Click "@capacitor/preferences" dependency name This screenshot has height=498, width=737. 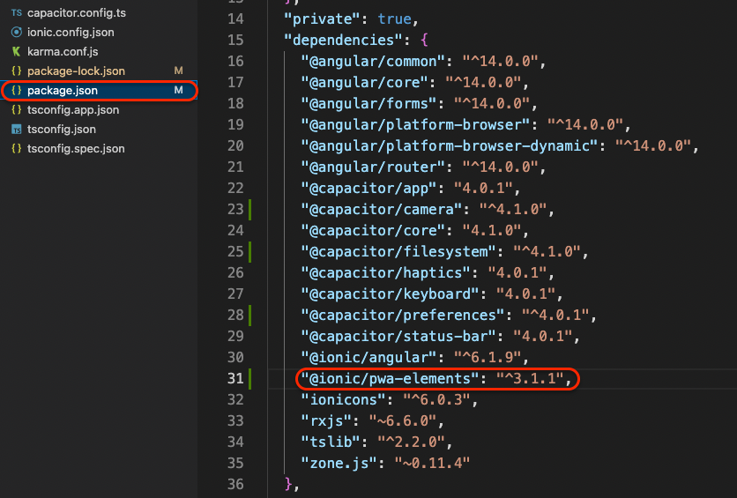(403, 315)
